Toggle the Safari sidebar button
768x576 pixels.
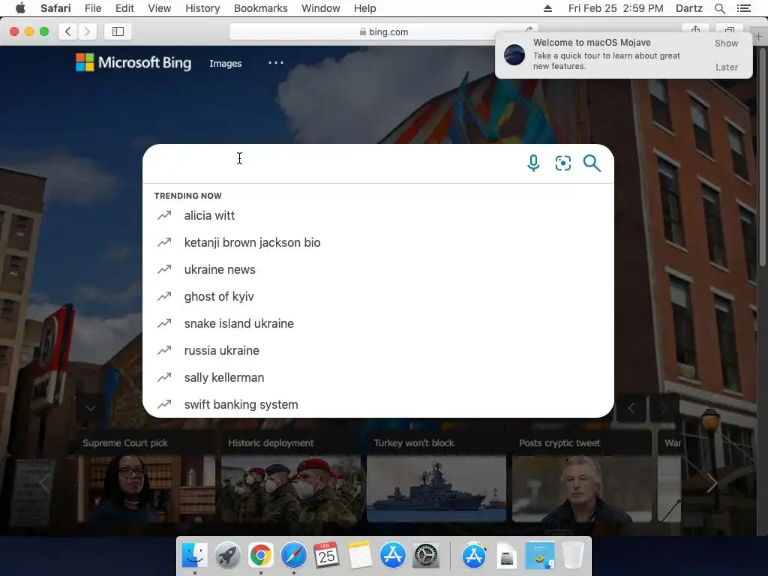click(118, 31)
